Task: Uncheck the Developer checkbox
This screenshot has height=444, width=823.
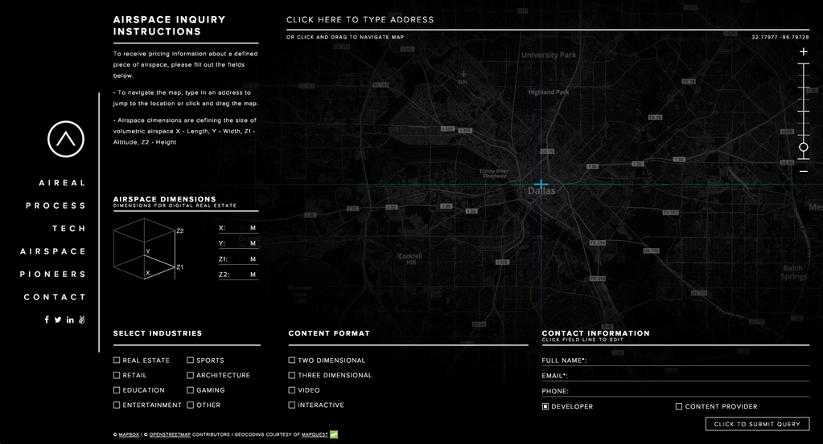Action: (x=545, y=406)
